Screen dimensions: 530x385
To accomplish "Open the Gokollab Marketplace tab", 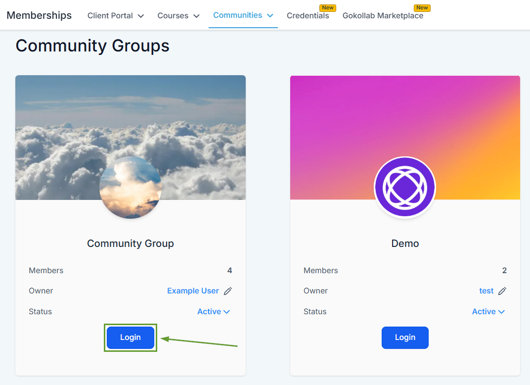I will point(383,16).
